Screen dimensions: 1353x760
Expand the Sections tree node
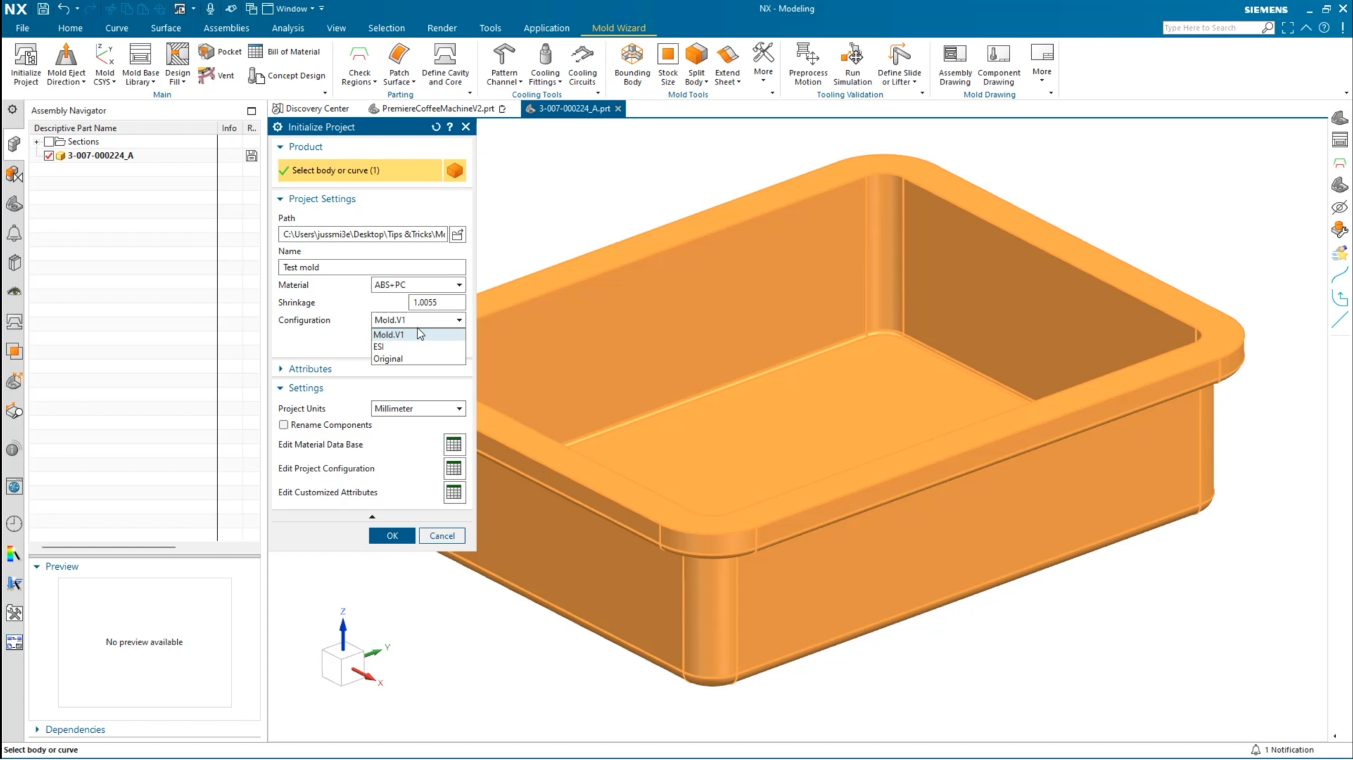[37, 141]
